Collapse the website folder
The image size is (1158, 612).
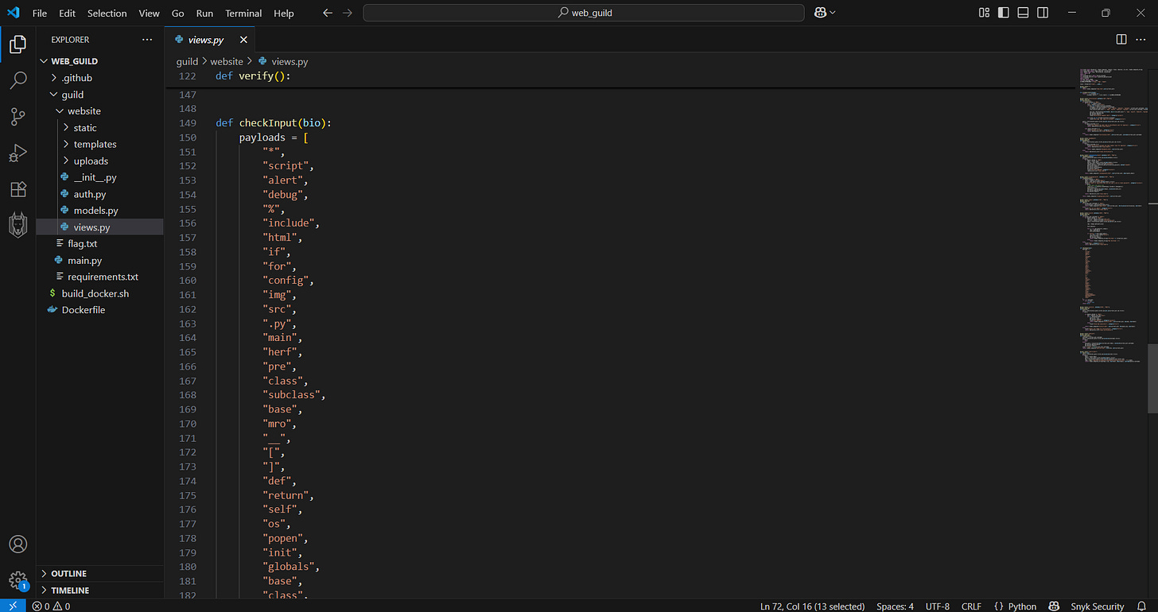pyautogui.click(x=84, y=110)
